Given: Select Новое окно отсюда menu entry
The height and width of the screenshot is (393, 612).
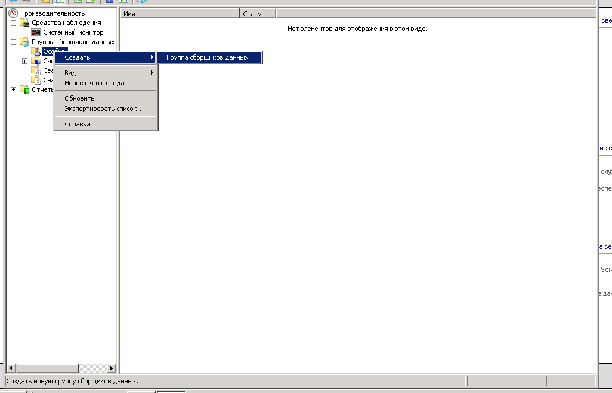Looking at the screenshot, I should (94, 83).
